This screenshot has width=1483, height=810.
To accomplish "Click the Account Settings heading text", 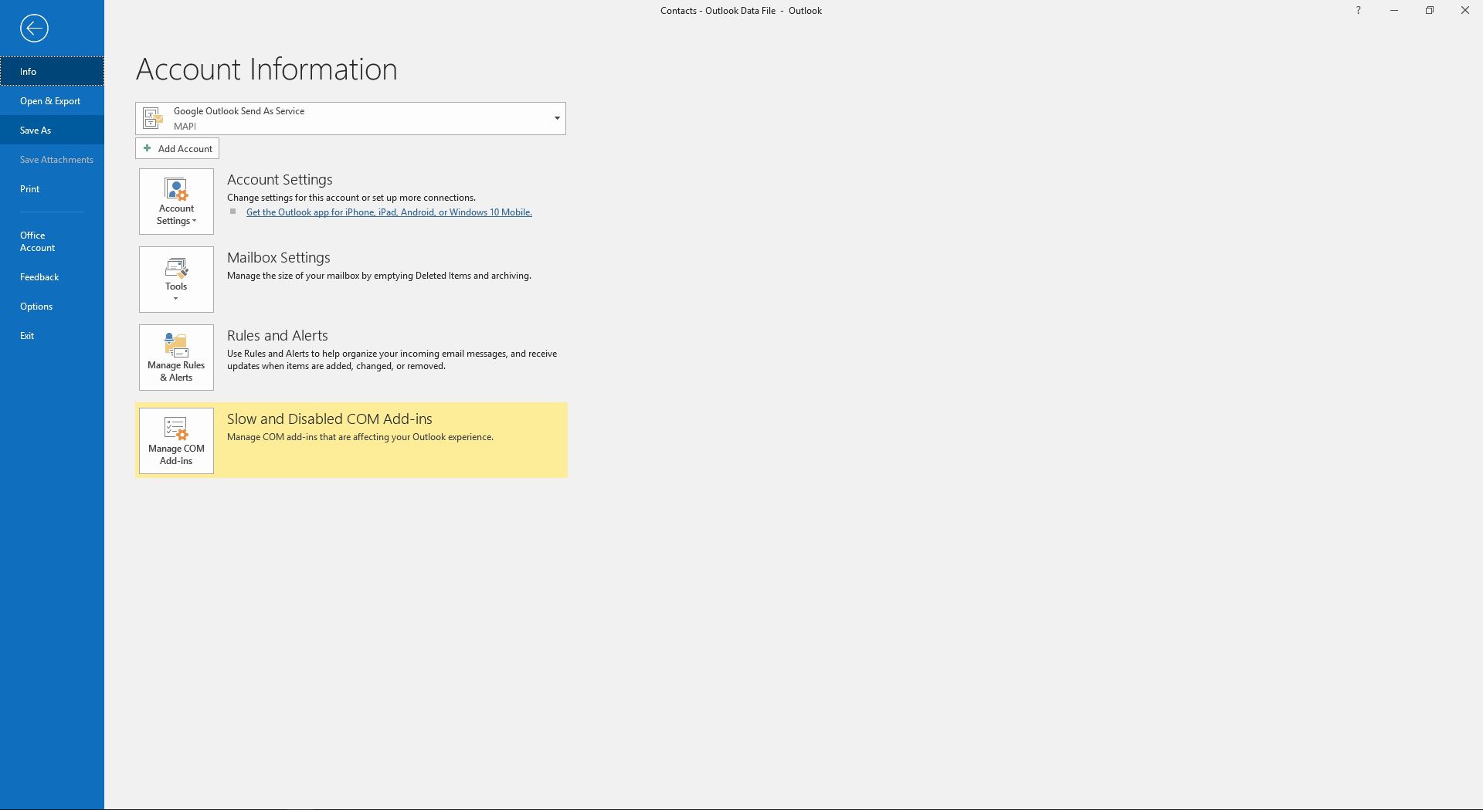I will 280,179.
